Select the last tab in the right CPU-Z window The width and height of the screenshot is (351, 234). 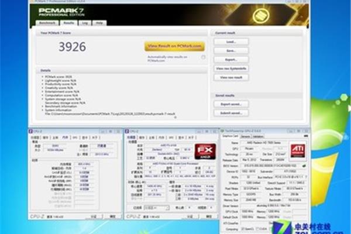pos(191,137)
